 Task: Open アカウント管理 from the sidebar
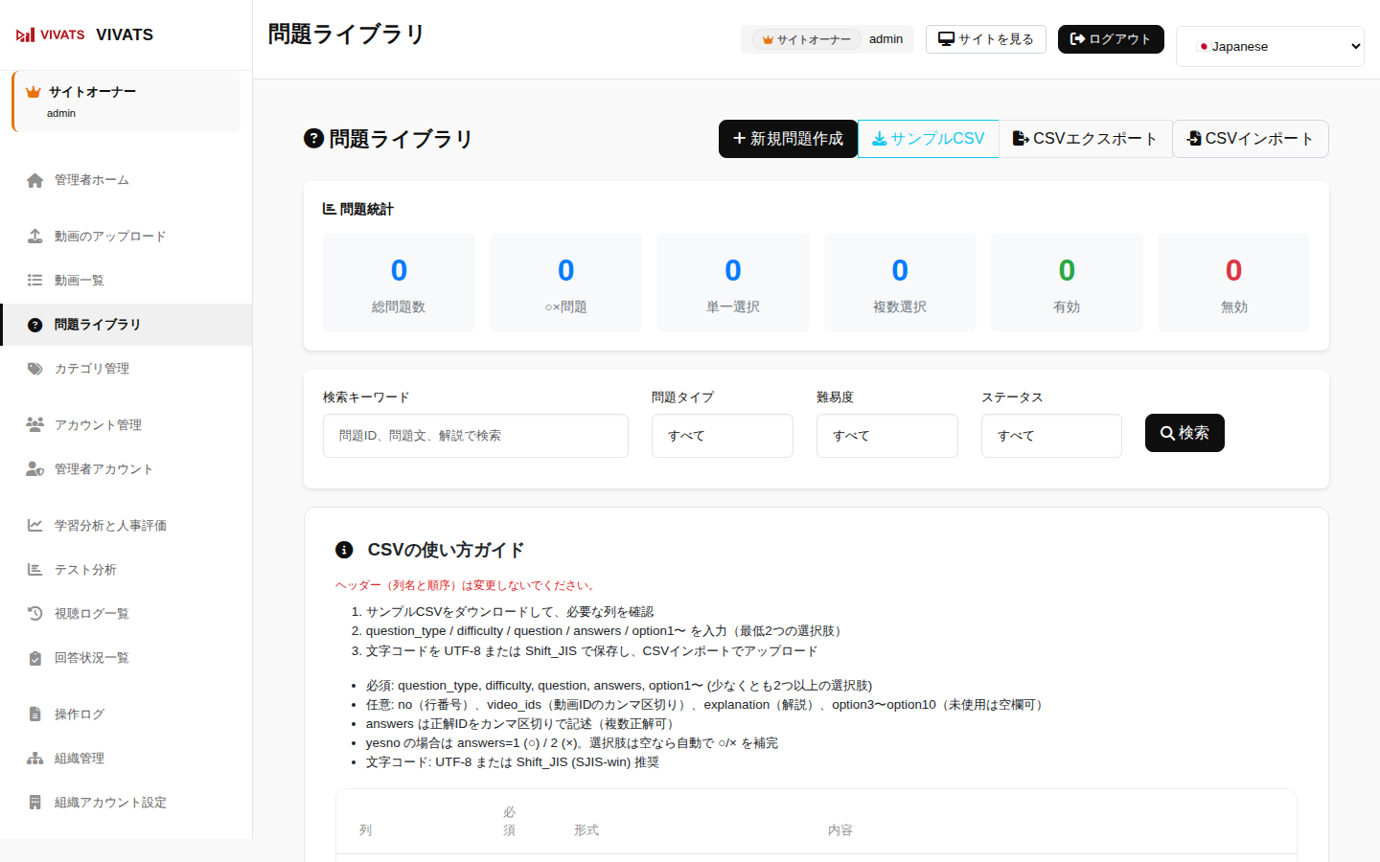[x=126, y=425]
